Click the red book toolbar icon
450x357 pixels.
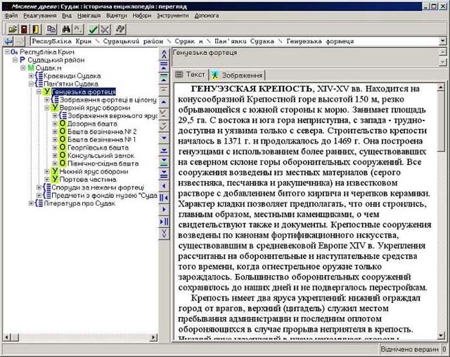22,29
